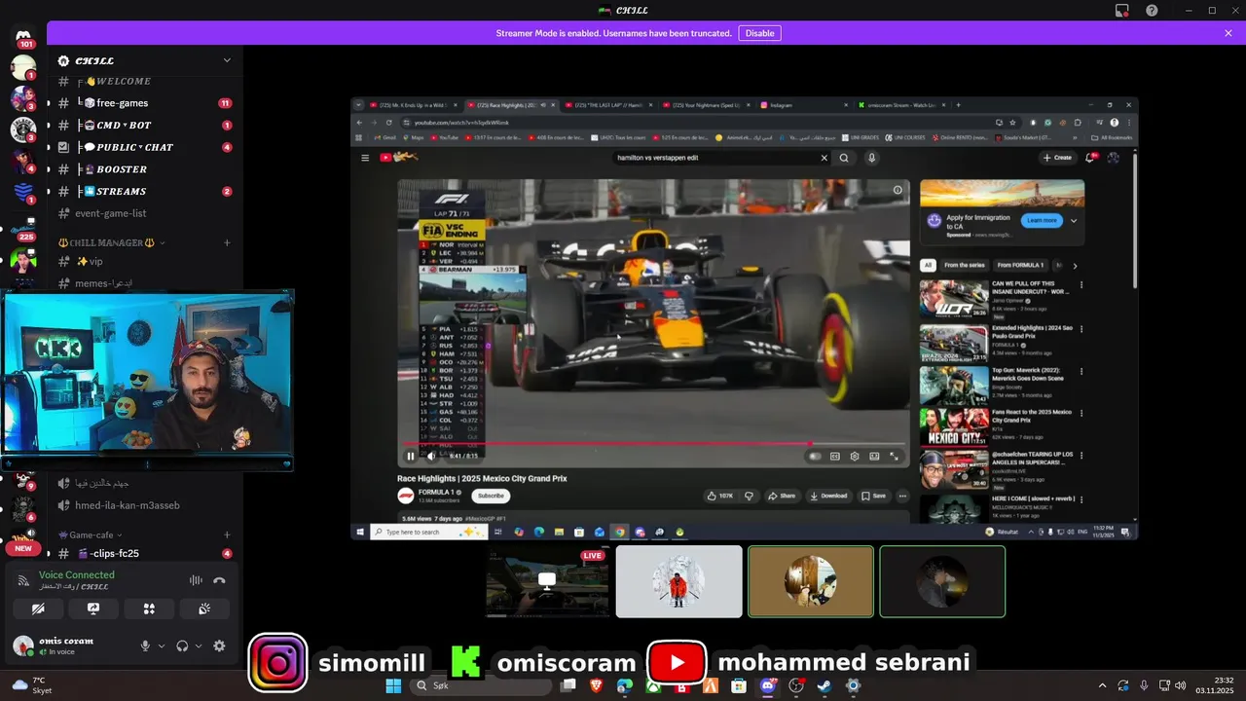Disconnect from voice channel
This screenshot has width=1246, height=701.
pyautogui.click(x=220, y=580)
